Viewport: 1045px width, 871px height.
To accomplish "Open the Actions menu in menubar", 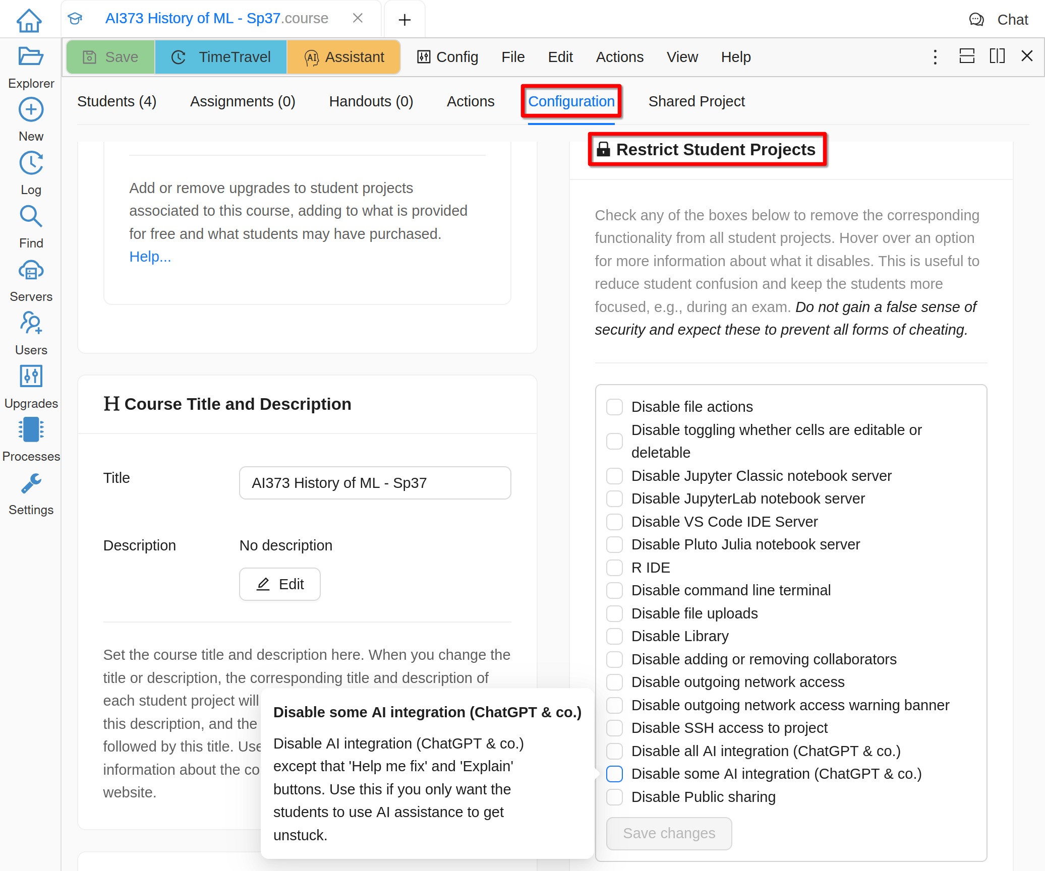I will click(619, 57).
